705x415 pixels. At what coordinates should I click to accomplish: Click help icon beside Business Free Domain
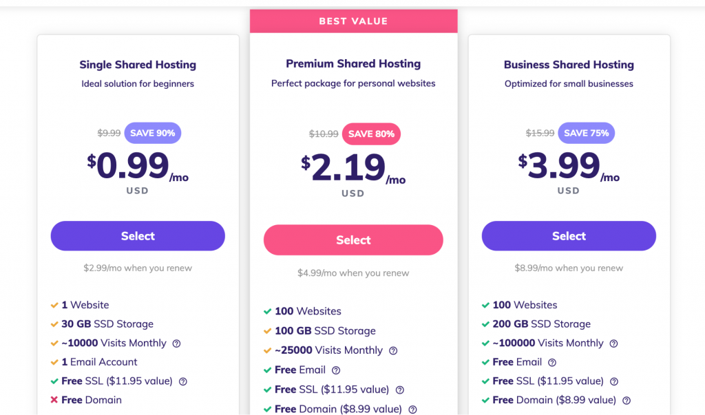click(x=627, y=400)
